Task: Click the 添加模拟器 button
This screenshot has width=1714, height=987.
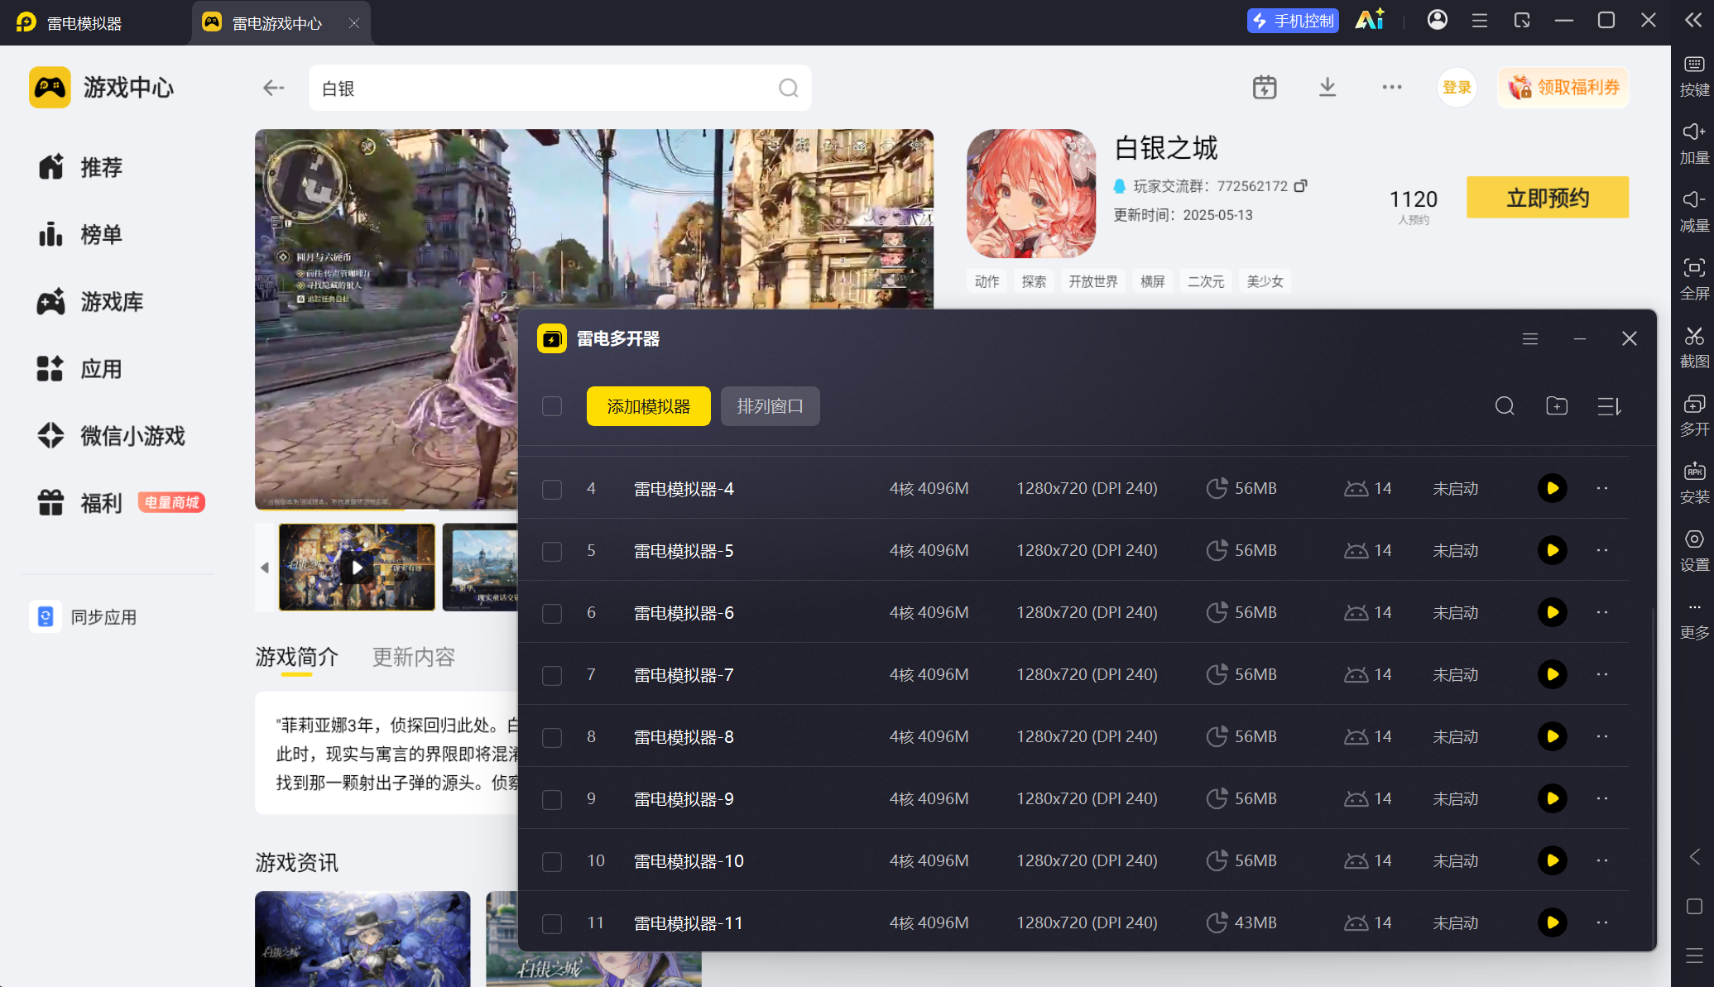Action: pyautogui.click(x=649, y=406)
